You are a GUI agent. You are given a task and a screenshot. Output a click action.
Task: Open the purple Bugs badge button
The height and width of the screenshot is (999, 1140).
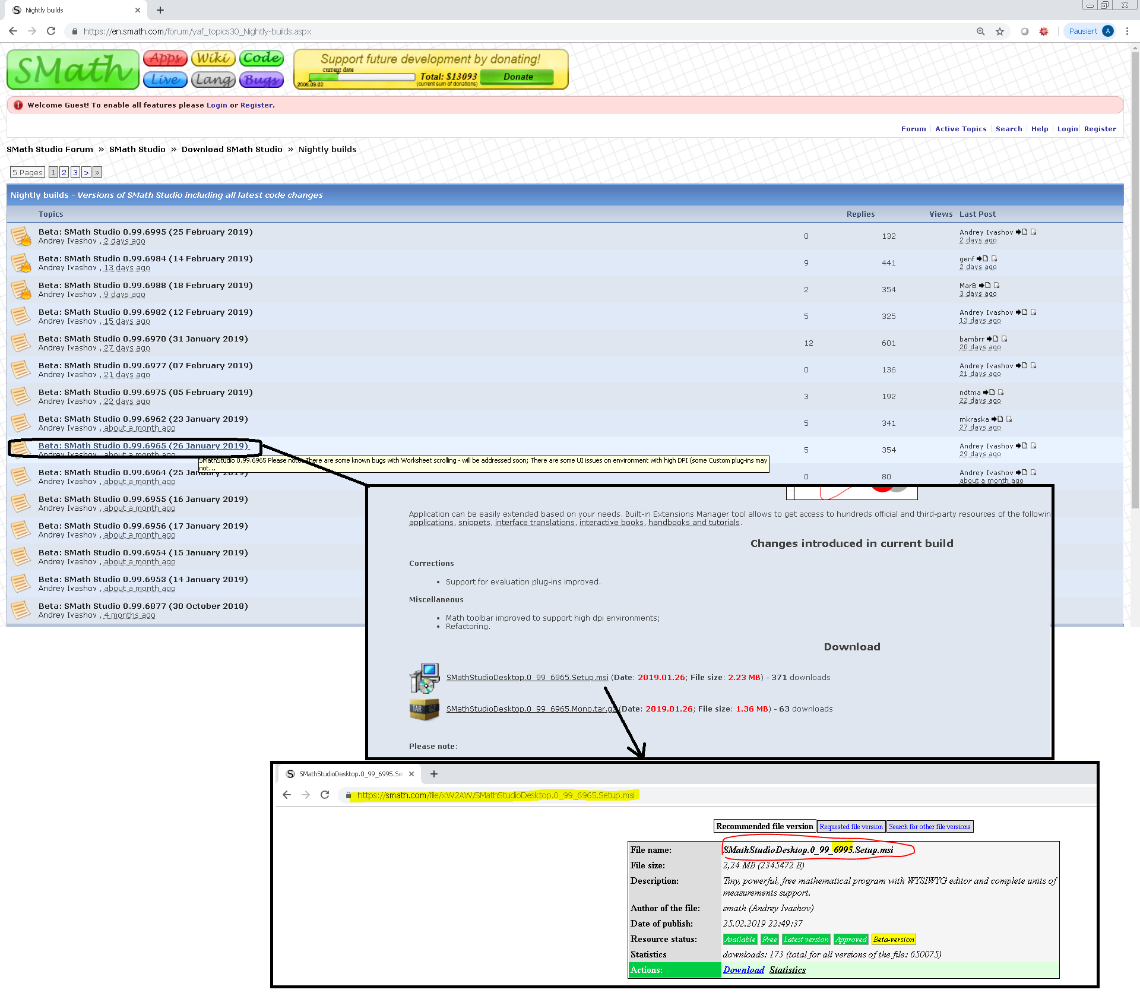point(261,80)
